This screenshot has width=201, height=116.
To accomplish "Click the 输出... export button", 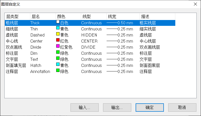I will [x=117, y=107].
